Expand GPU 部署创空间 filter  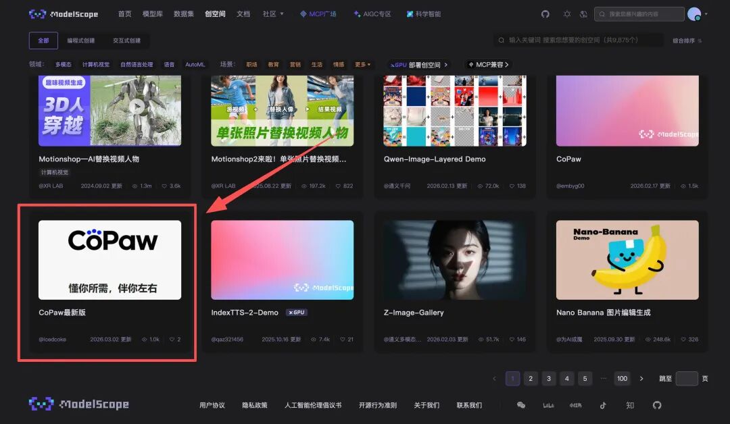tap(418, 65)
